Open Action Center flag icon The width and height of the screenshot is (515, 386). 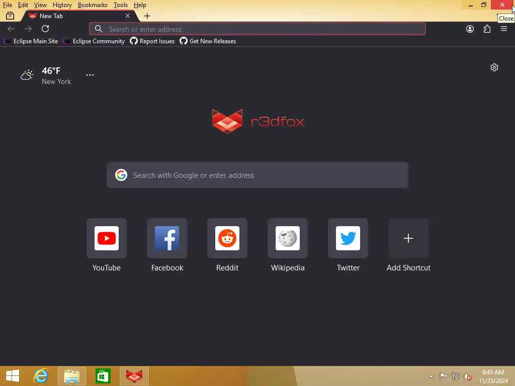[x=443, y=376]
